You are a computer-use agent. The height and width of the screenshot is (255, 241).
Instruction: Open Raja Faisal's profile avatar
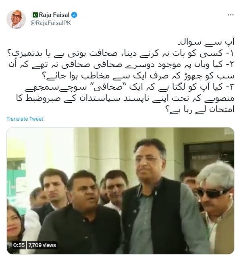coord(16,19)
